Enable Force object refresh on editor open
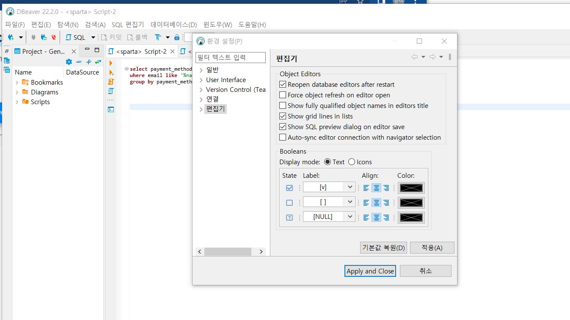Screen dimensions: 570x320 (x=283, y=95)
